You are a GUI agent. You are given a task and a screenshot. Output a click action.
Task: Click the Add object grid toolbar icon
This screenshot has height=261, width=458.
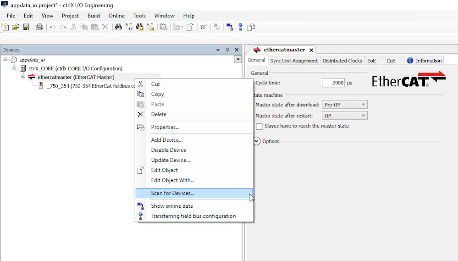[x=177, y=27]
